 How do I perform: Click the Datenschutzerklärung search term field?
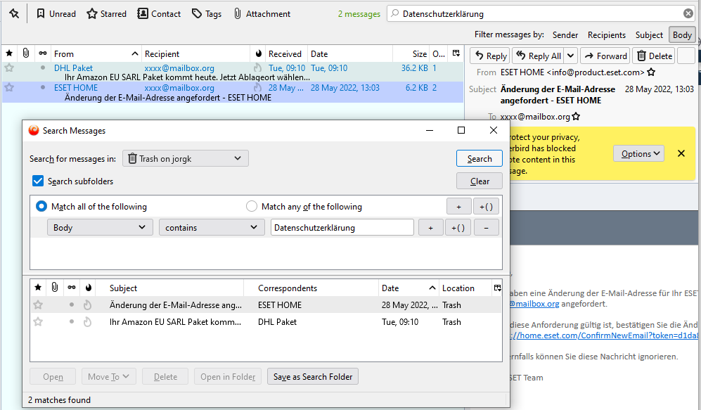(x=342, y=227)
